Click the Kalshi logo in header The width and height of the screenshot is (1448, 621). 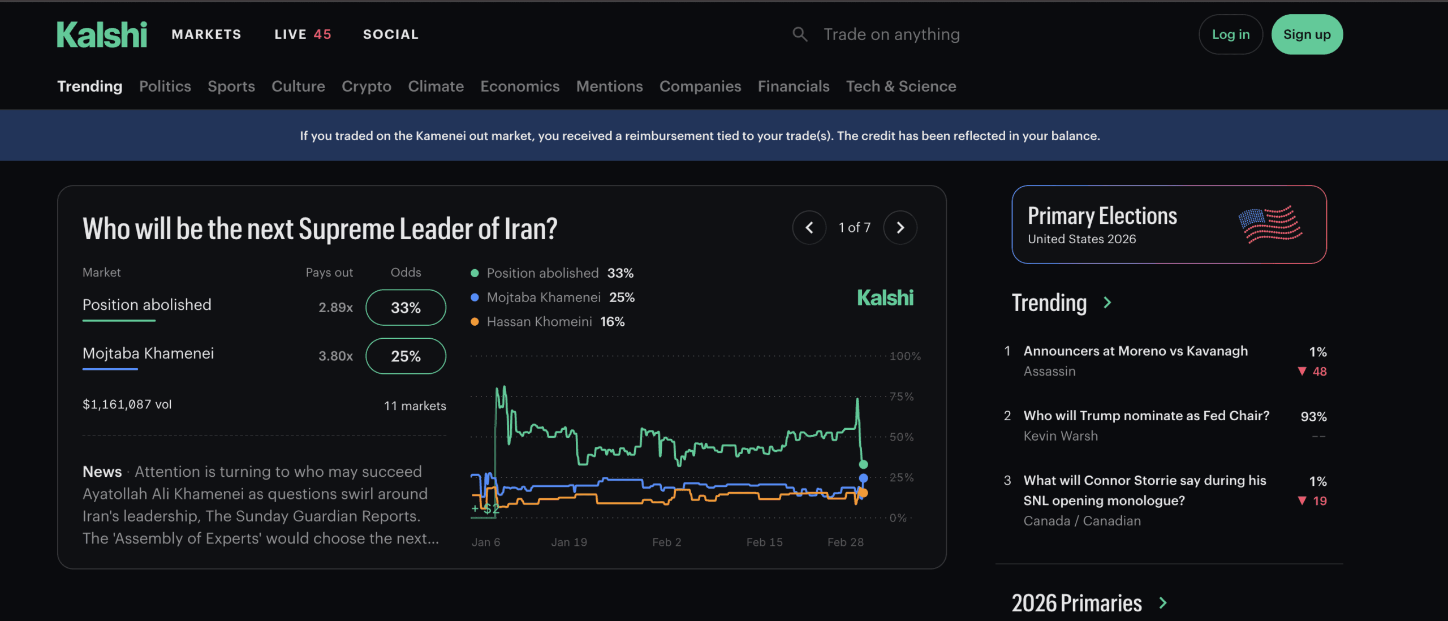102,34
